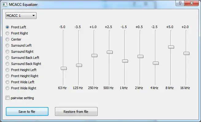Click the 4 kHz slider handle
Screen dimensions: 201x122
click(x=156, y=63)
